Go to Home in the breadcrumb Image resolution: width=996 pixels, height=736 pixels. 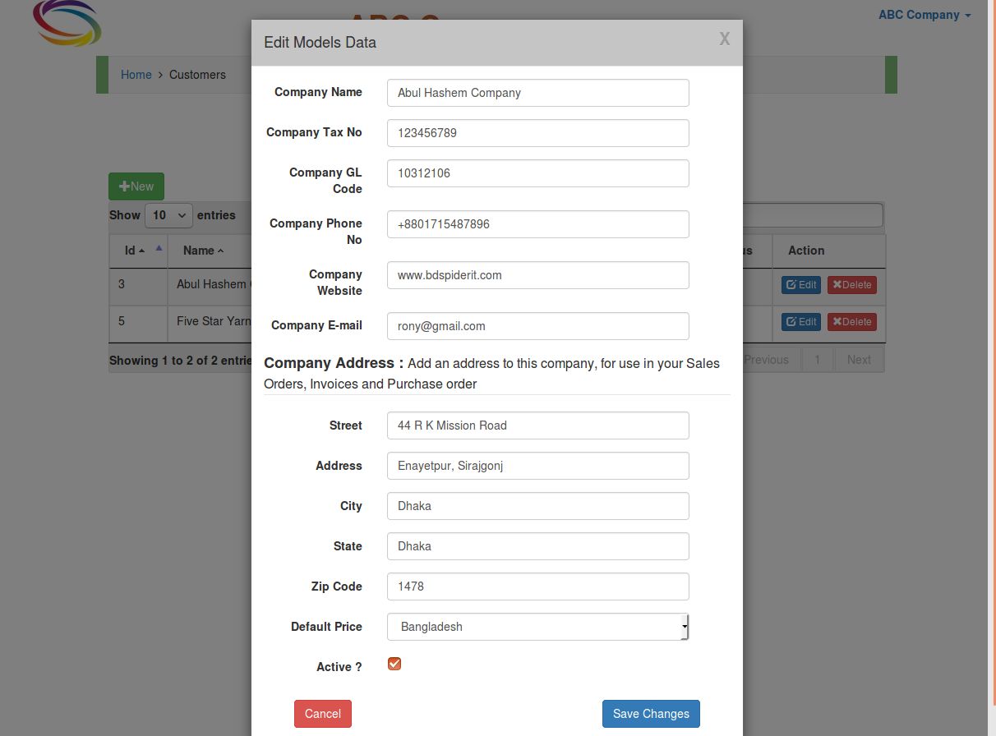tap(136, 75)
